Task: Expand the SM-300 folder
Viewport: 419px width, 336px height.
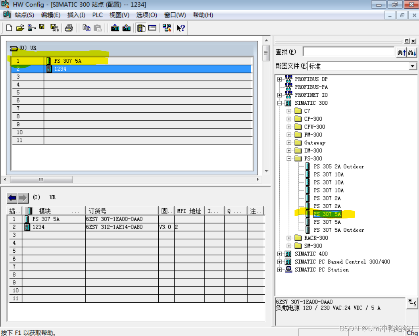Action: 289,246
